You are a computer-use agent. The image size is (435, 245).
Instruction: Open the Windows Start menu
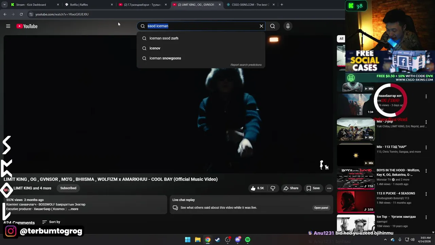[188, 240]
